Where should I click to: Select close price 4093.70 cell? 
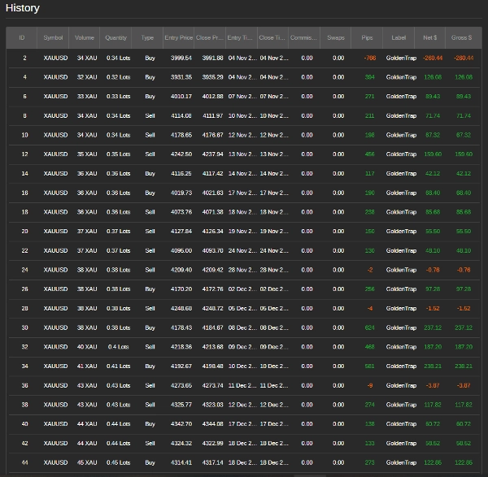coord(210,250)
